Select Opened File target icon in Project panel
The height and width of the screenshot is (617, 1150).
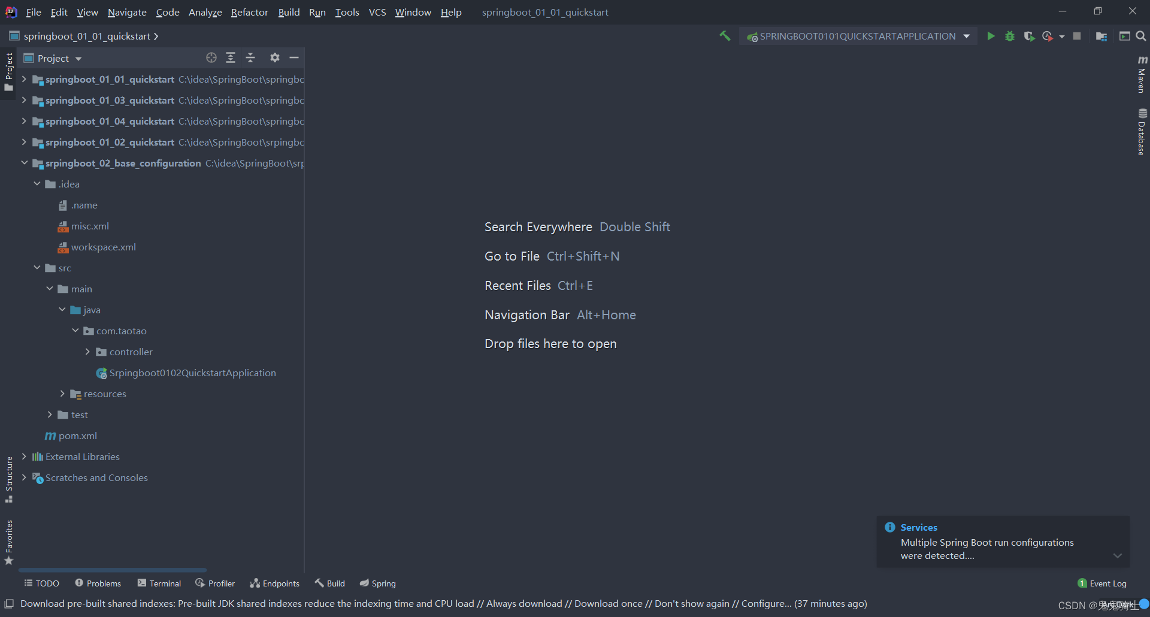(211, 58)
